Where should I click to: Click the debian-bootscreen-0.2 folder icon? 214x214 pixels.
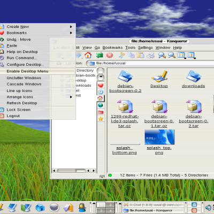125,77
